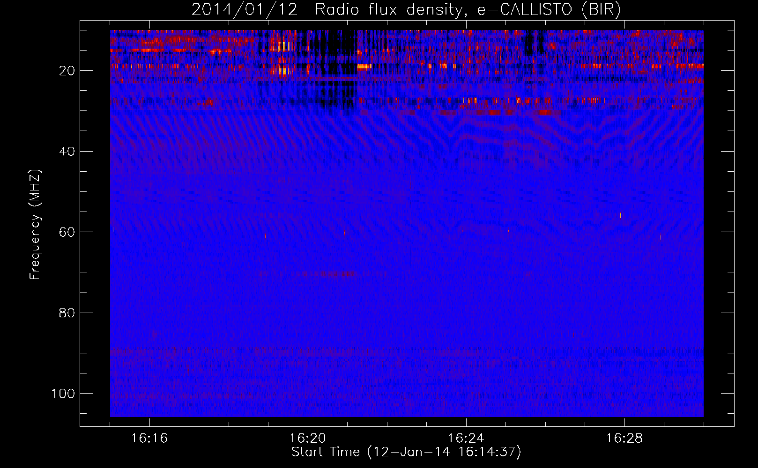Click the 16:16 time tick label
Screen dimensions: 758x468
tap(149, 439)
